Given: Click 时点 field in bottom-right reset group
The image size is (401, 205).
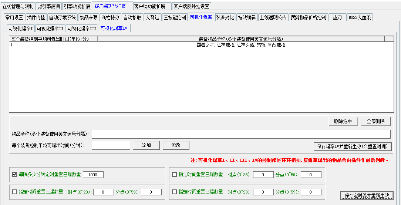Looking at the screenshot, I should tap(263, 192).
